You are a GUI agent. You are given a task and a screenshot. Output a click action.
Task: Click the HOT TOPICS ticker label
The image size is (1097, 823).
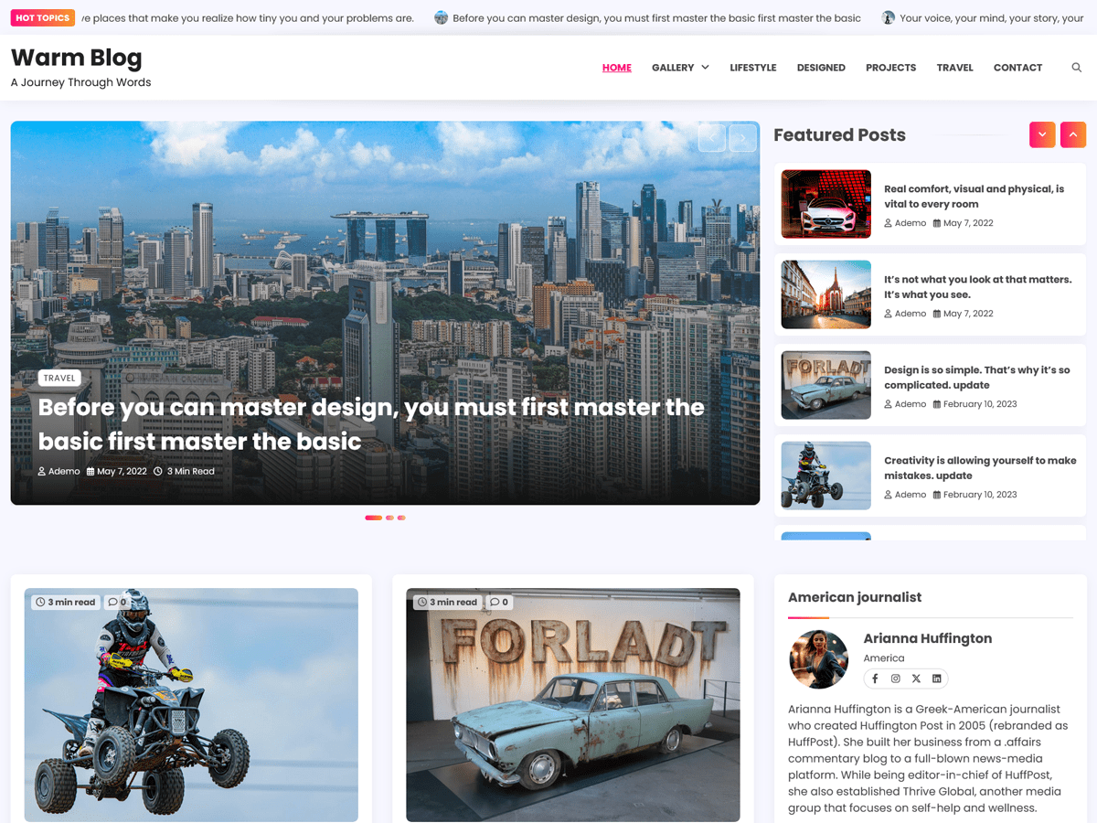pyautogui.click(x=42, y=17)
